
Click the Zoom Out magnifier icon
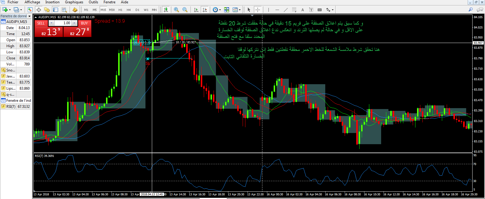[x=185, y=10]
